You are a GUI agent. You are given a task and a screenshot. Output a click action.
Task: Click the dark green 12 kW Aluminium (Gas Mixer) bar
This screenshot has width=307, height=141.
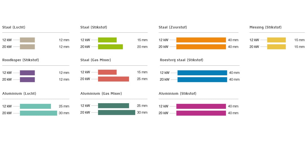click(x=113, y=106)
